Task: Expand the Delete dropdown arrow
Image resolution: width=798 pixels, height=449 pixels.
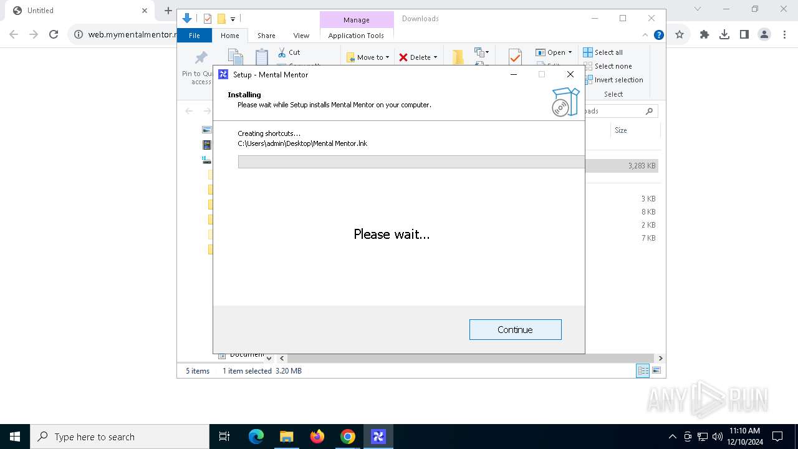Action: point(435,57)
